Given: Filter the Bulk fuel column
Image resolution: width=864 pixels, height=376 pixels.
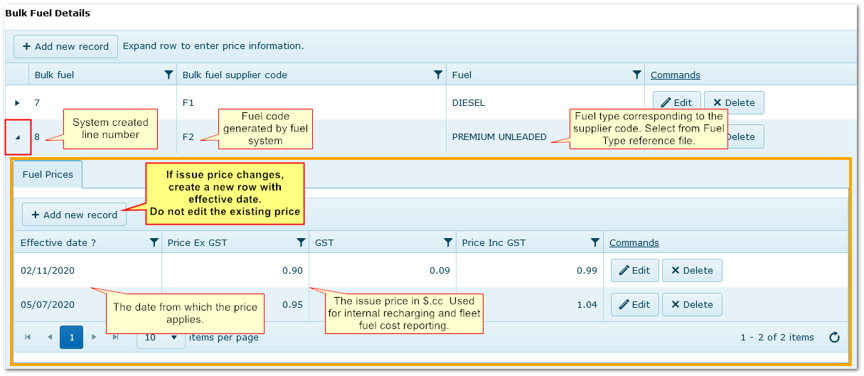Looking at the screenshot, I should (x=168, y=75).
